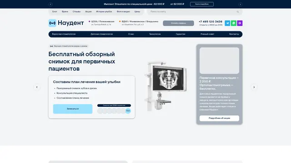Click 'Первичная консультация — 2 200 ₽' text
The image size is (291, 163).
coord(219,80)
